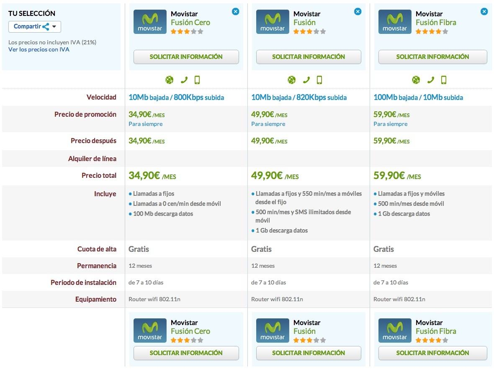Open the bottom Fusión Cero plan title

pyautogui.click(x=190, y=331)
